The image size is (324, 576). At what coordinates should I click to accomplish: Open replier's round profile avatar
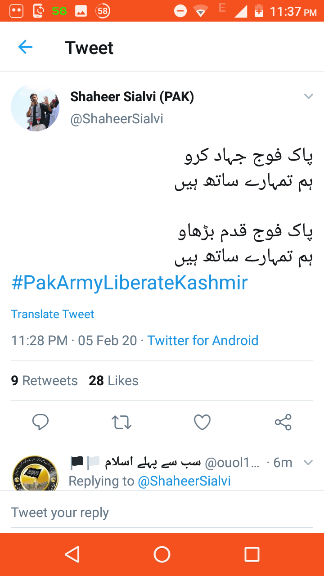pos(35,472)
